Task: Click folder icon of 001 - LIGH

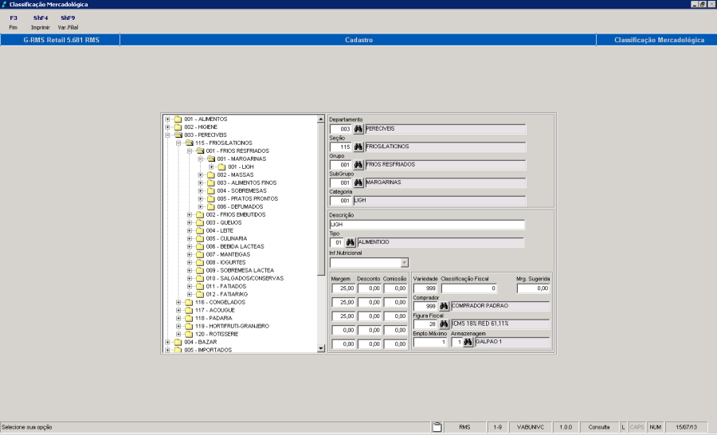Action: [221, 167]
